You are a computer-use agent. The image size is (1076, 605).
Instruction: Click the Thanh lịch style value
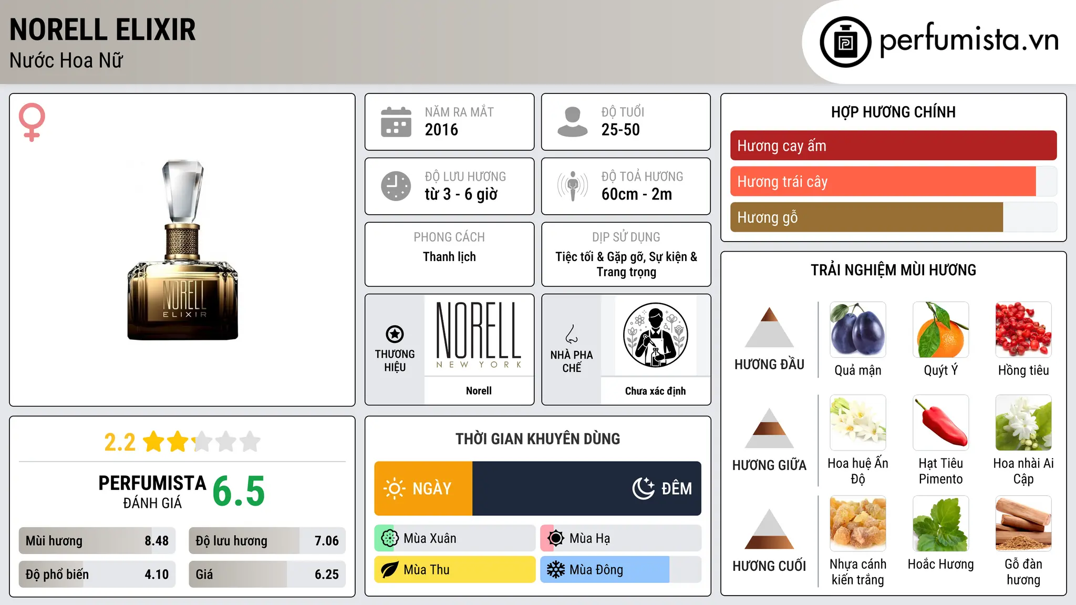point(449,257)
